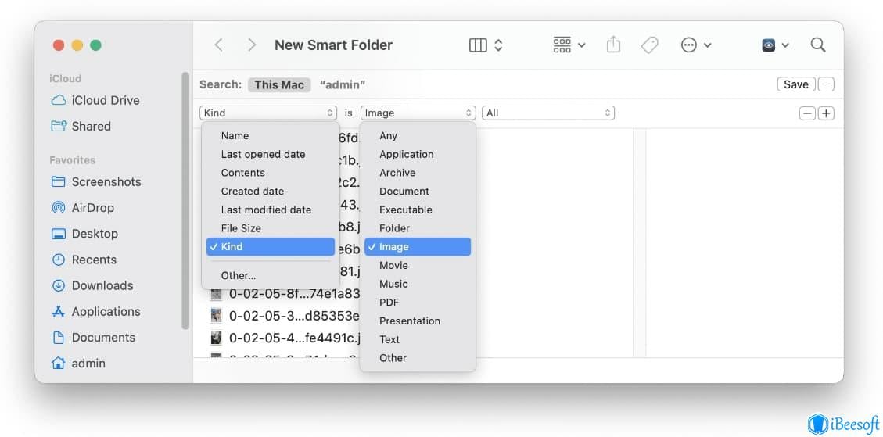Remove the Kind rule with minus button

(x=807, y=113)
